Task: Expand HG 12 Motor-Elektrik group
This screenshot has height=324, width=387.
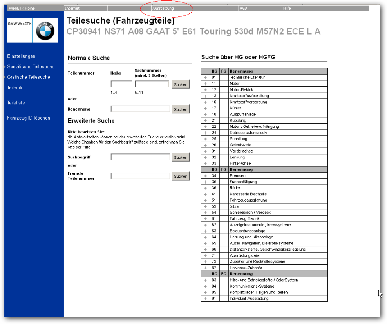Action: [205, 90]
